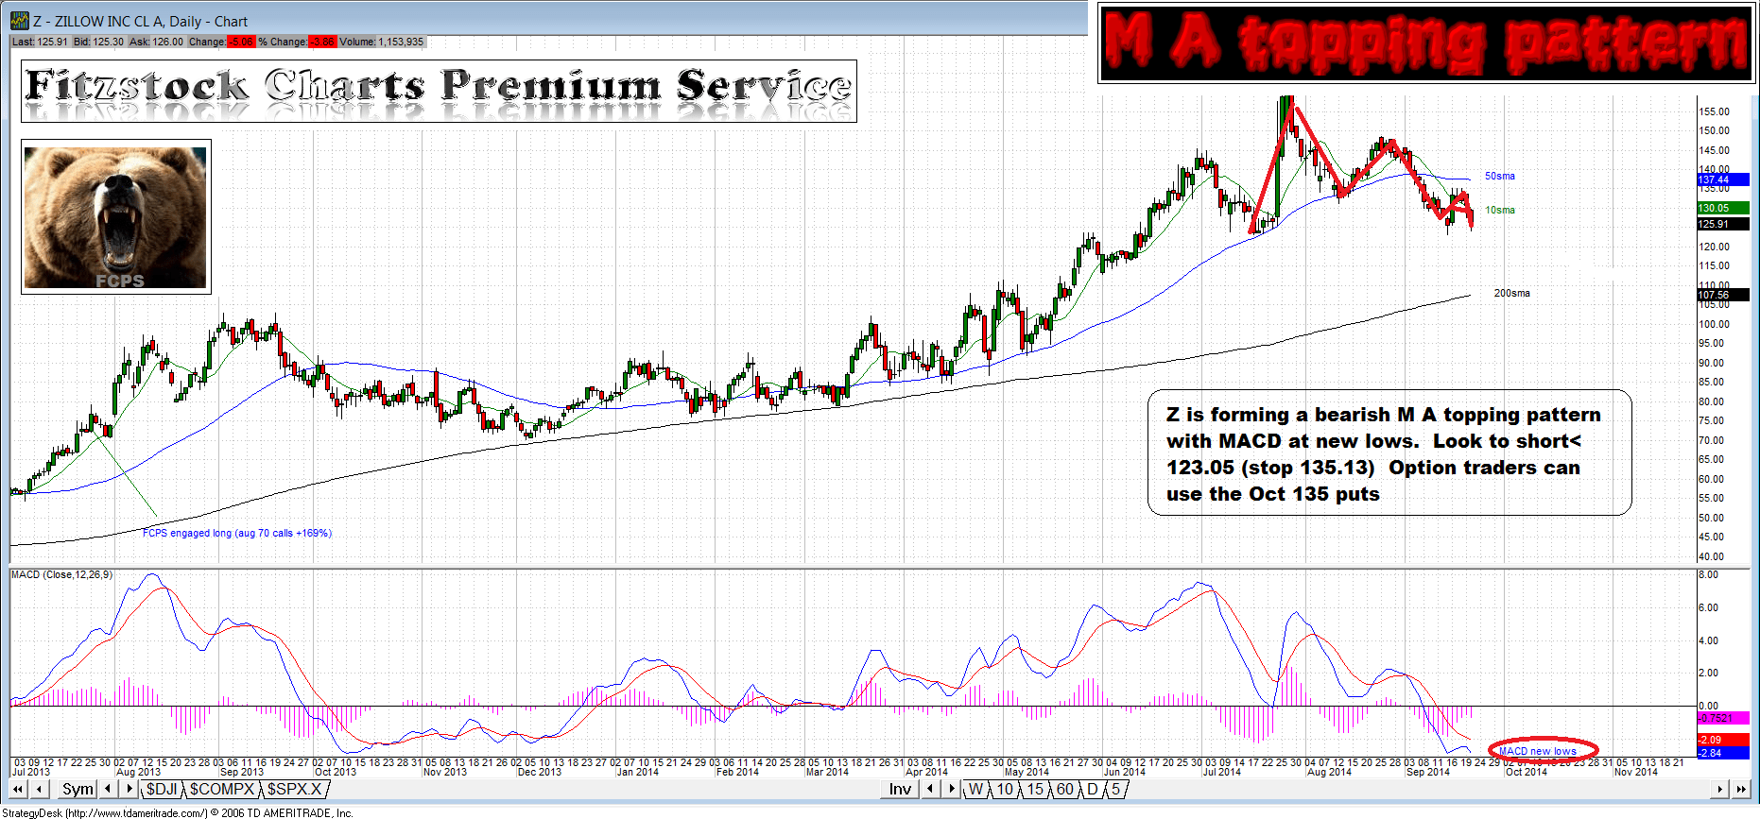Switch to the $DJI symbol tab
1760x819 pixels.
161,789
